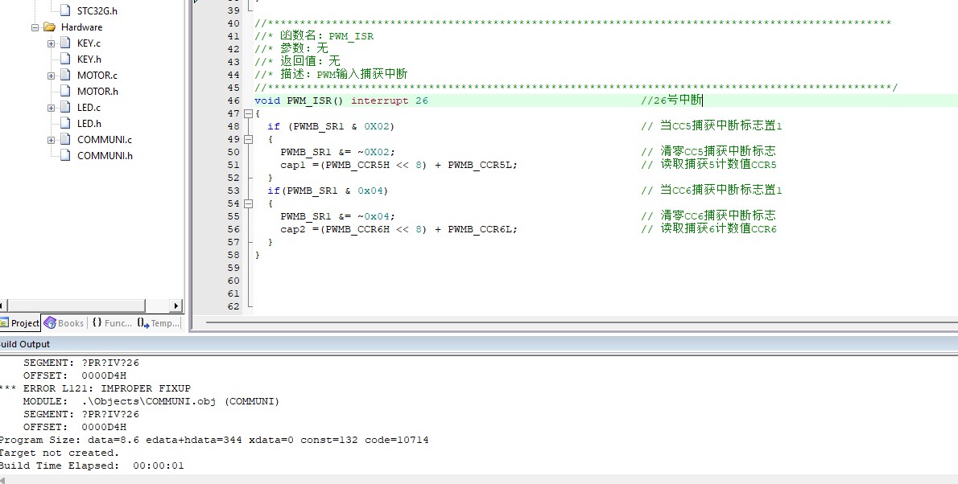Click the 'Program Size' output line
This screenshot has height=484, width=958.
pos(214,440)
